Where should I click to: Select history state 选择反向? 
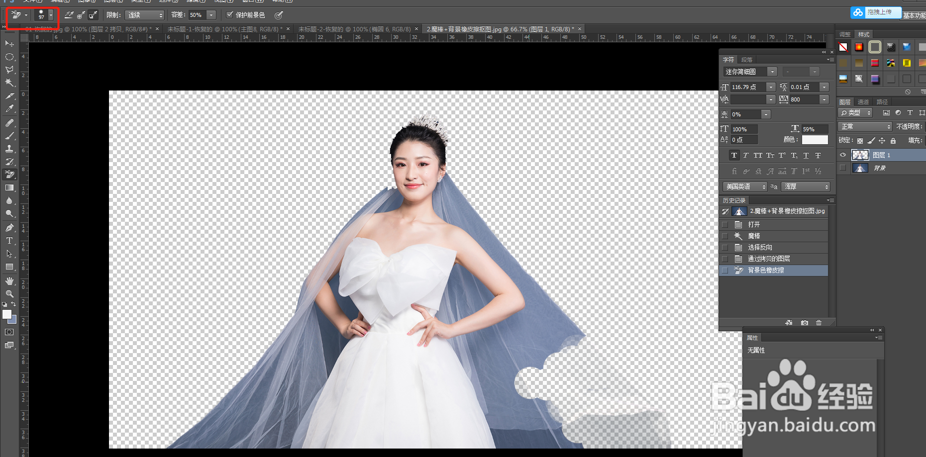774,247
